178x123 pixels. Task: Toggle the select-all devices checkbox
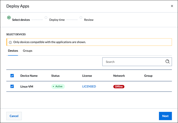pyautogui.click(x=12, y=76)
